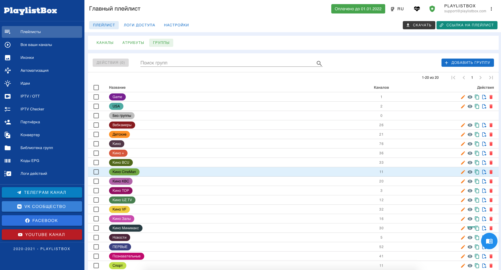
Task: Toggle visibility of the USA group
Action: tap(470, 106)
